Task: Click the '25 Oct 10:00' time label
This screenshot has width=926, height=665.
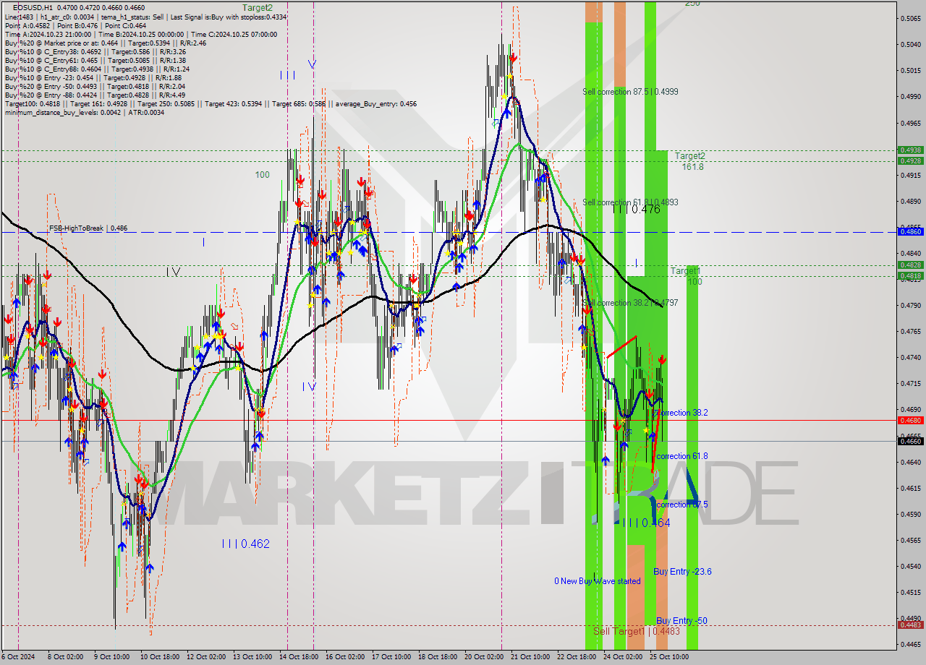Action: [x=669, y=657]
